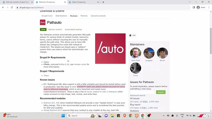Switch to Add new module tab
Image resolution: width=212 pixels, height=119 pixels.
pyautogui.click(x=18, y=2)
